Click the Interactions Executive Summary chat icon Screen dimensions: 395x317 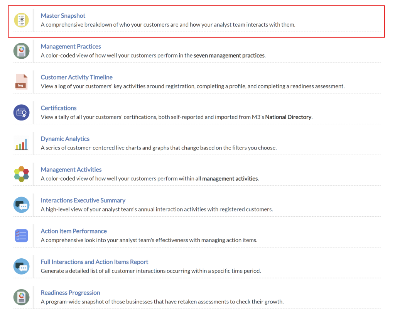pos(21,205)
